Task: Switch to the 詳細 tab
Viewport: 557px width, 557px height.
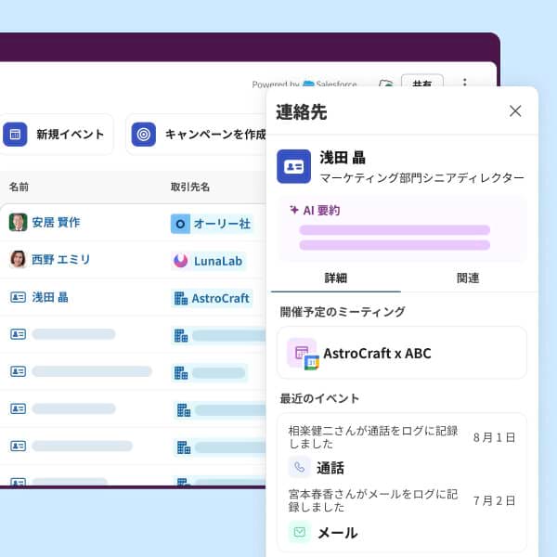Action: 336,278
